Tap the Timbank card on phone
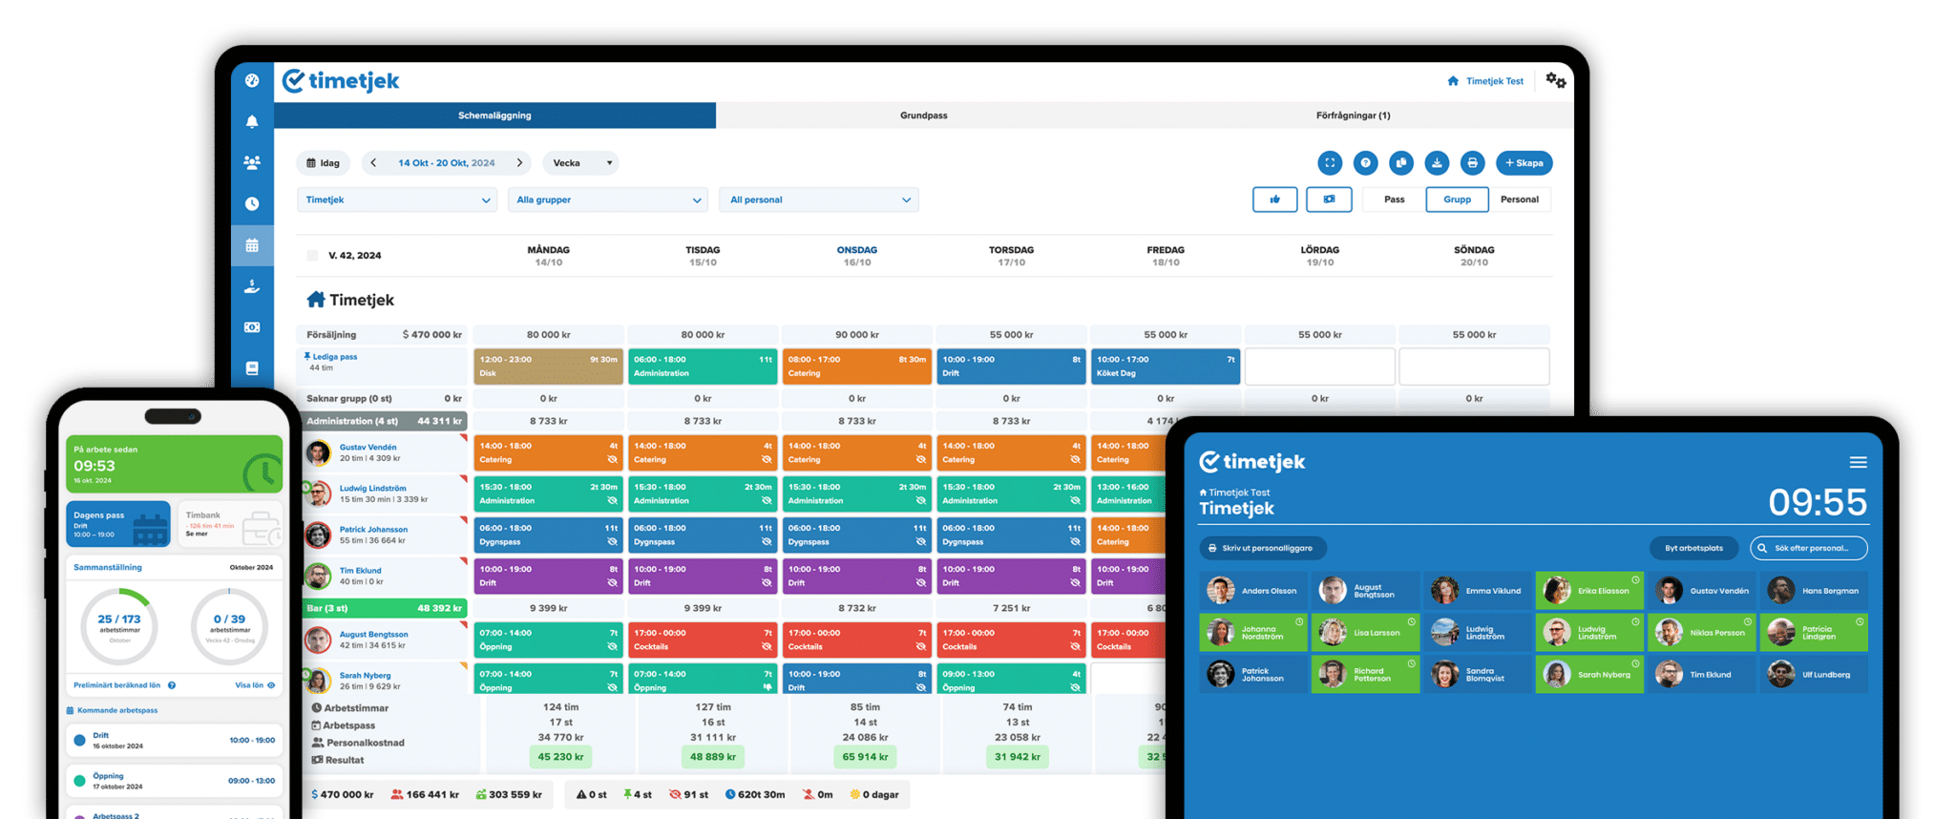The width and height of the screenshot is (1955, 819). click(230, 524)
